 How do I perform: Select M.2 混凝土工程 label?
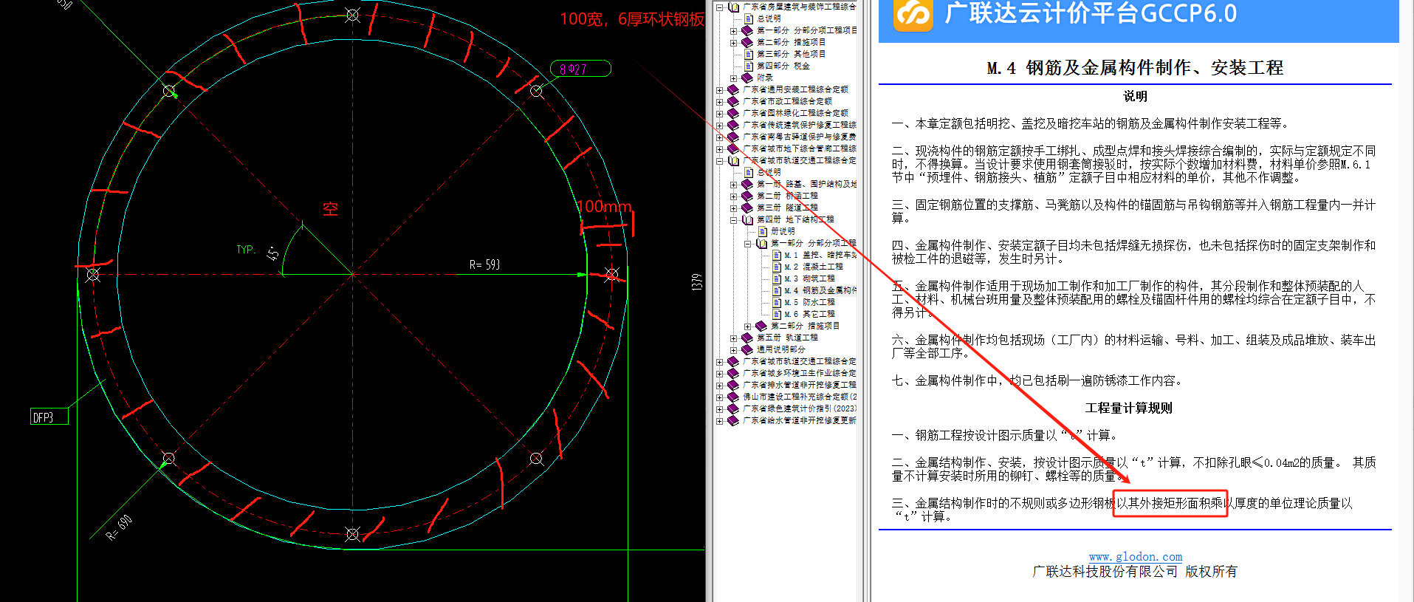pyautogui.click(x=813, y=267)
